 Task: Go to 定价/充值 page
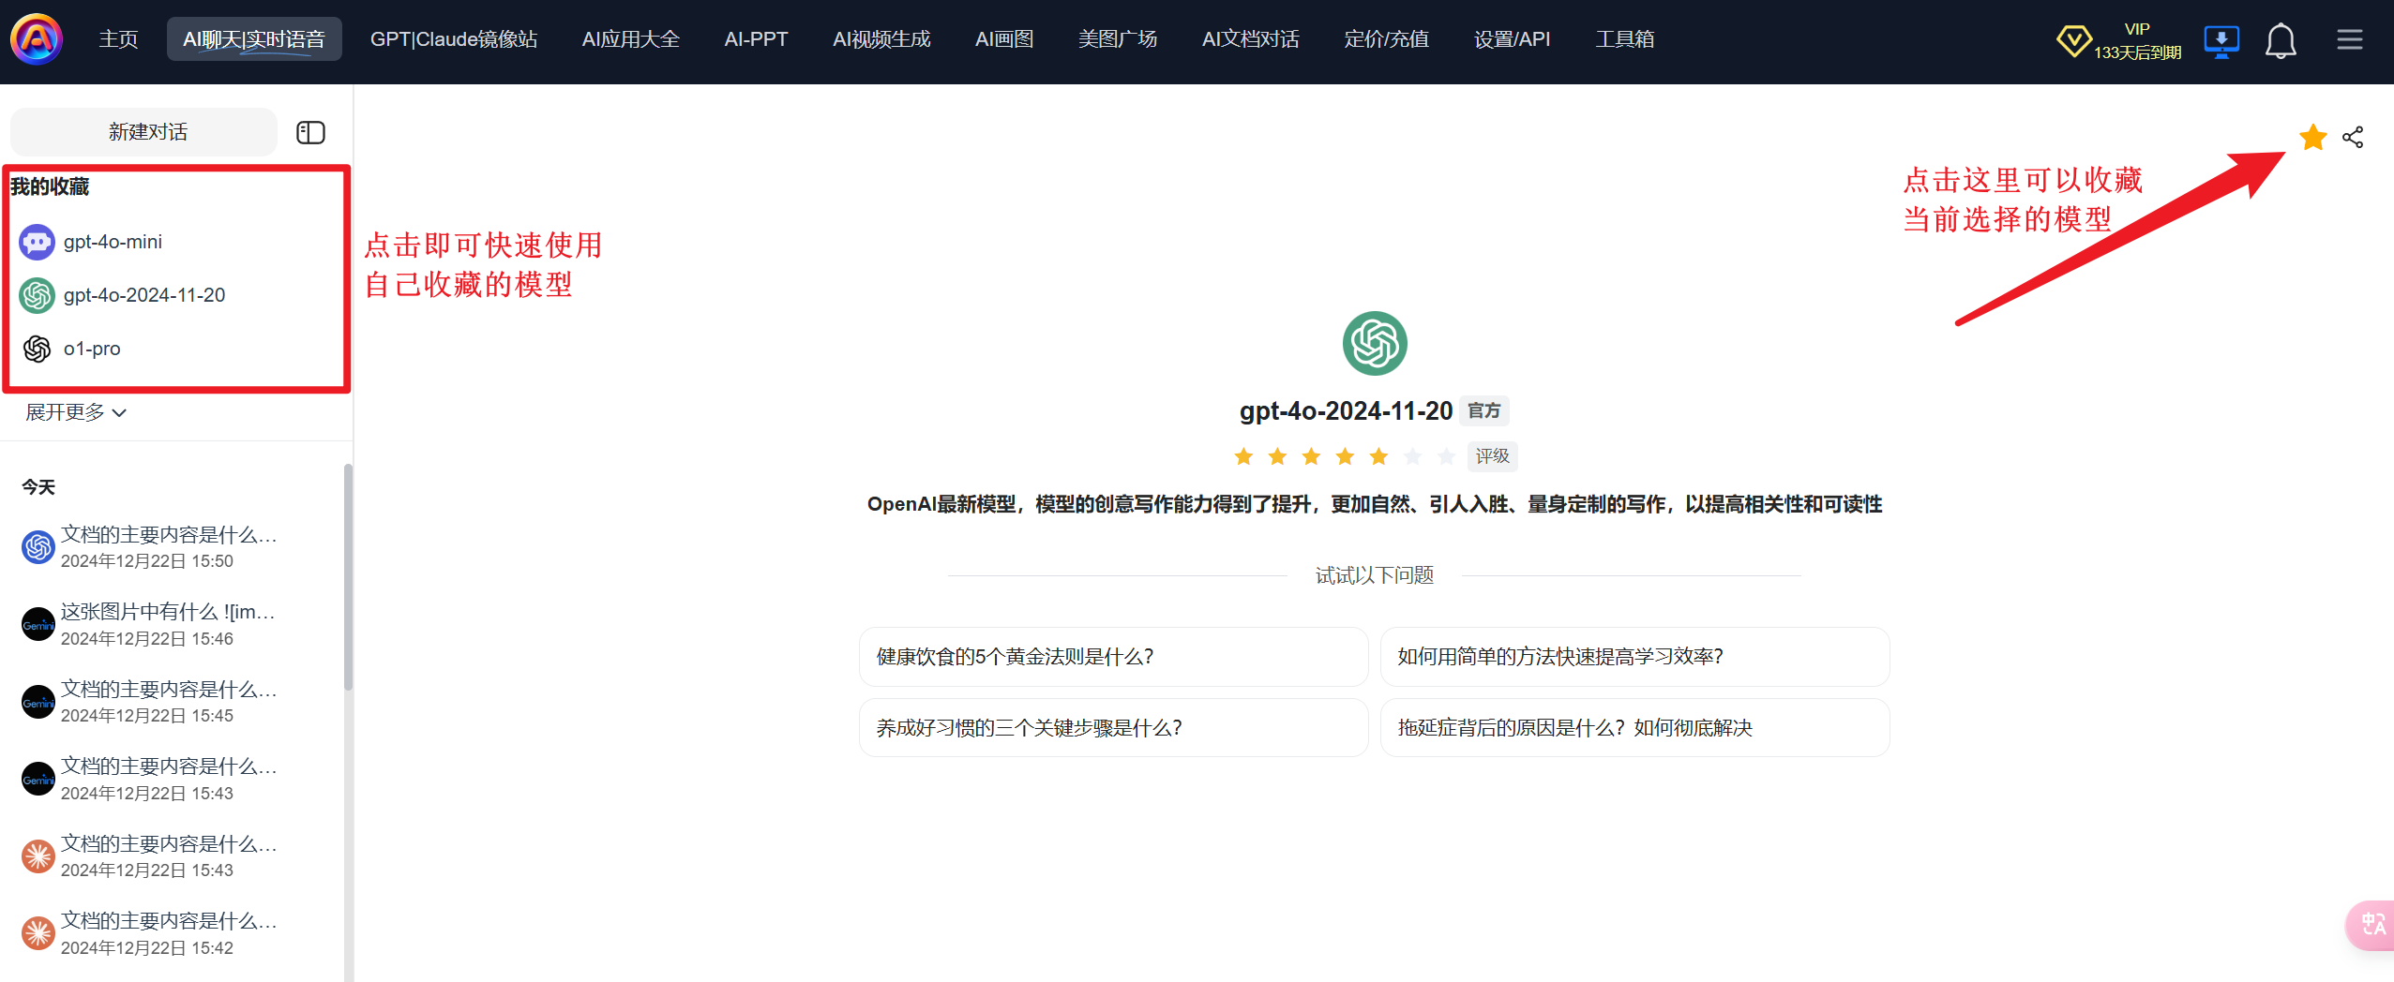[1387, 39]
